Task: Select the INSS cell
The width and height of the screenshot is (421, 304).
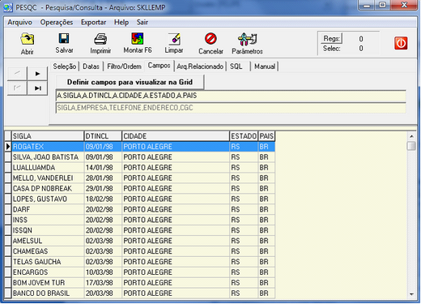Action: (48, 220)
